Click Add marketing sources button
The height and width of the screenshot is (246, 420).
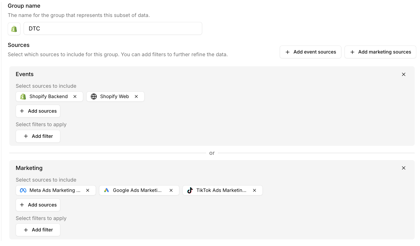pyautogui.click(x=380, y=52)
